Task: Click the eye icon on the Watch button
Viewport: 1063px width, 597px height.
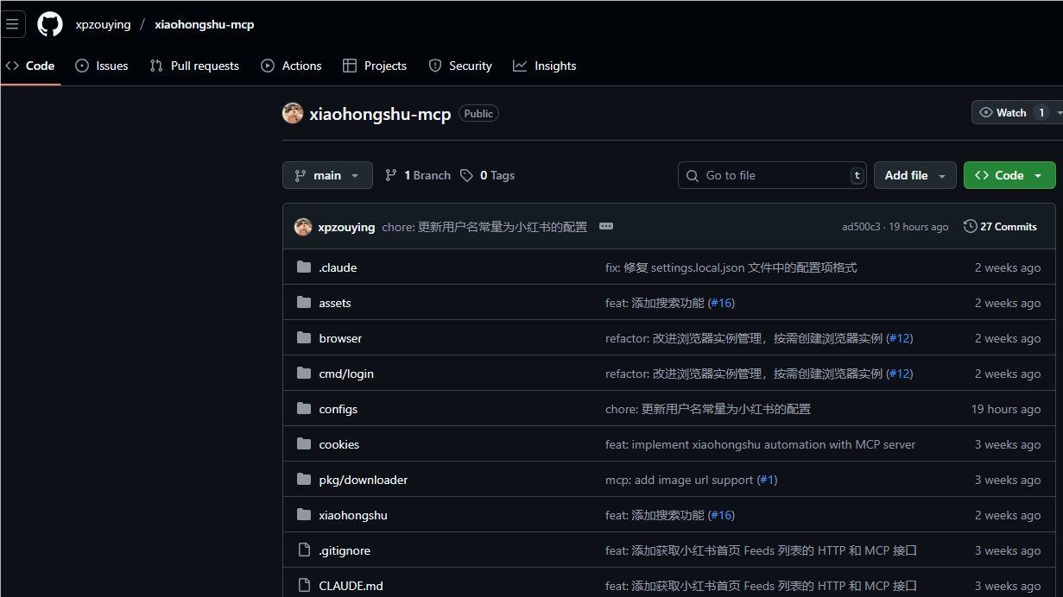Action: [x=985, y=112]
